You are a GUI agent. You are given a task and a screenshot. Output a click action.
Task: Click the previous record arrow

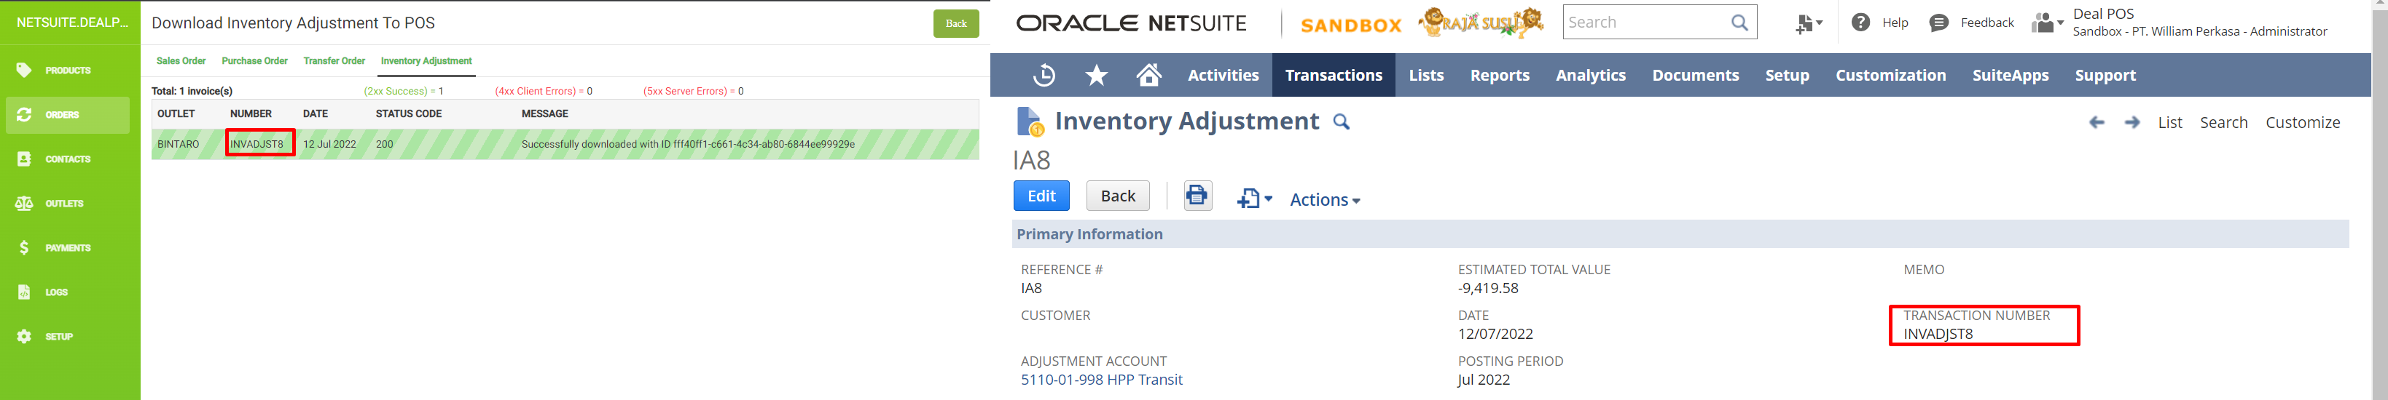2096,122
